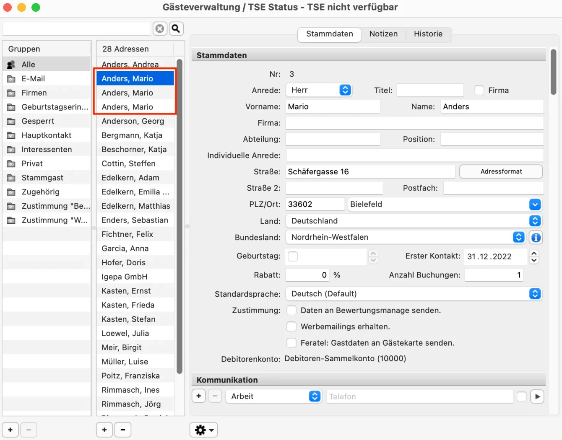
Task: Check Werbemailings erhalten
Action: pos(291,326)
